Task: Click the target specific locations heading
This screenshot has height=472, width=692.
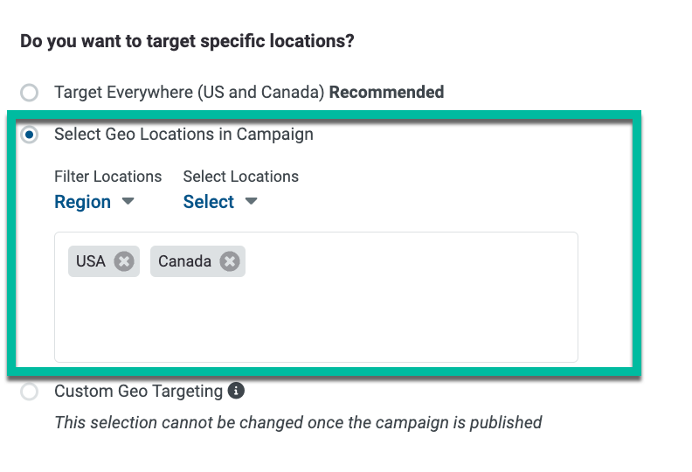Action: tap(187, 41)
